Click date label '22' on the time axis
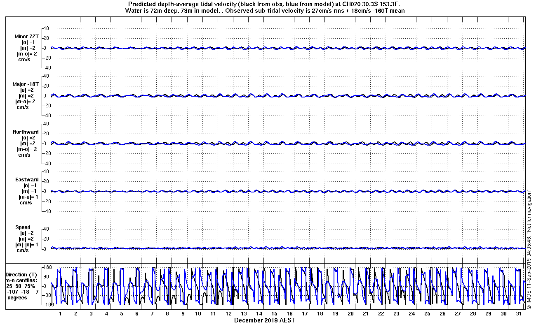 (381, 313)
